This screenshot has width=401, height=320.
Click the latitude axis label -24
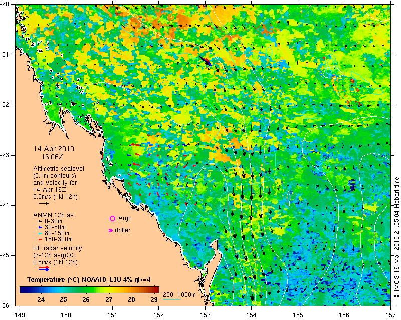coord(5,205)
